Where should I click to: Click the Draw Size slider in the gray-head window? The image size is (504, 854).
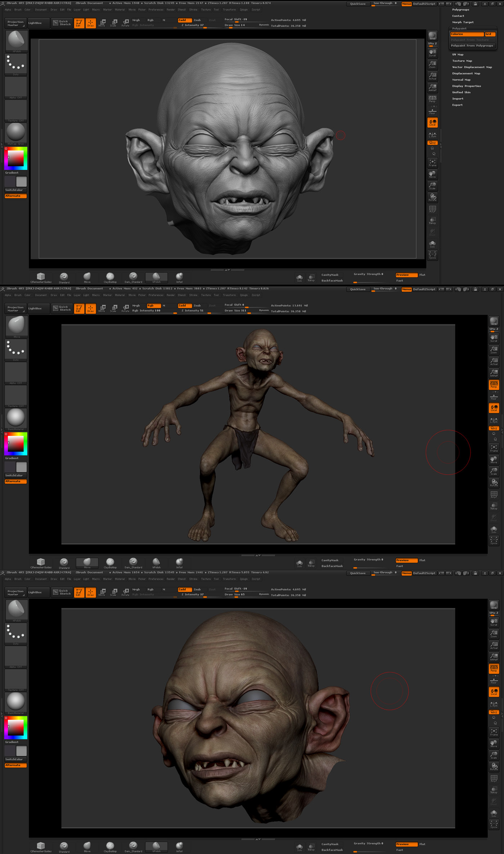[246, 26]
